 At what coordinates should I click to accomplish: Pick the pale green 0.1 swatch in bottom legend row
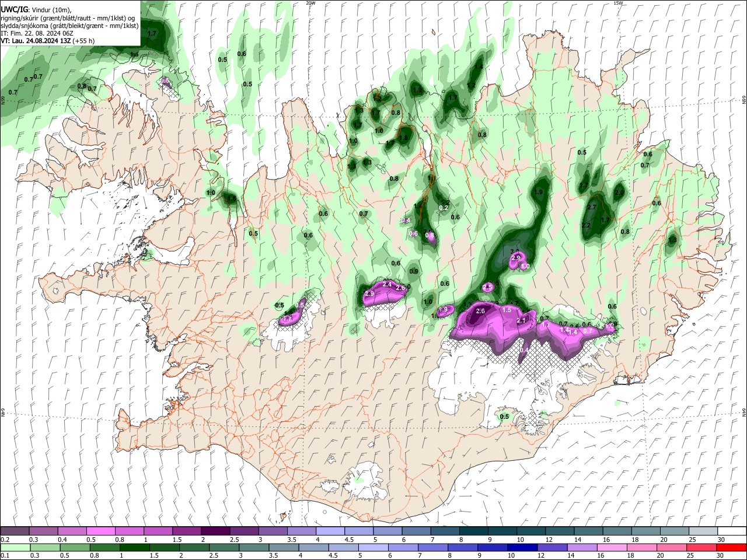point(15,548)
